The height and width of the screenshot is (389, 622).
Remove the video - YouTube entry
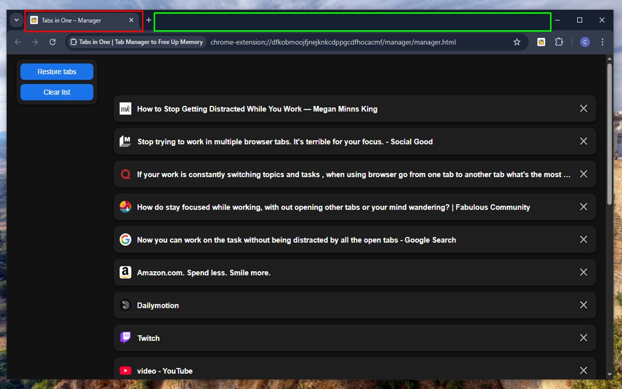584,371
